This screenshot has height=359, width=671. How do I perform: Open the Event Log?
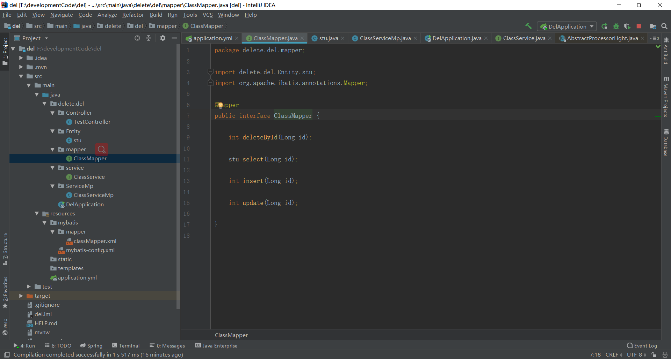[642, 345]
